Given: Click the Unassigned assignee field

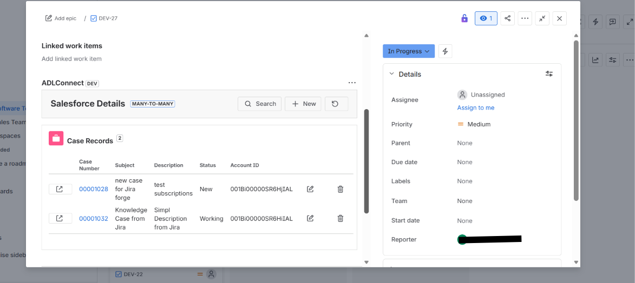Looking at the screenshot, I should click(481, 95).
